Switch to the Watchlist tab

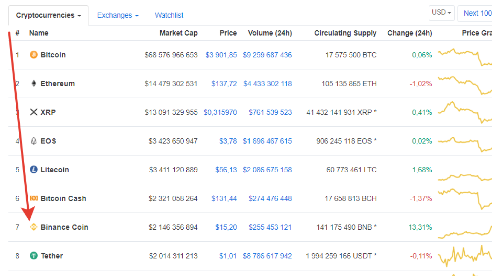(169, 15)
